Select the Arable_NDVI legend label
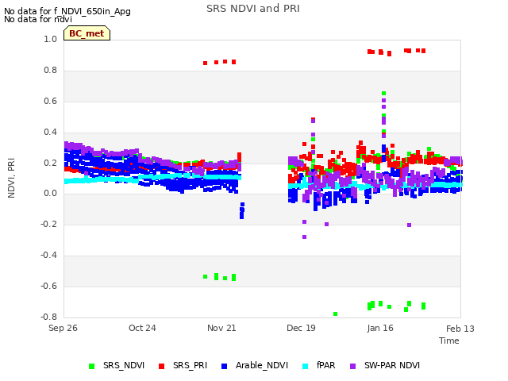 (x=262, y=365)
